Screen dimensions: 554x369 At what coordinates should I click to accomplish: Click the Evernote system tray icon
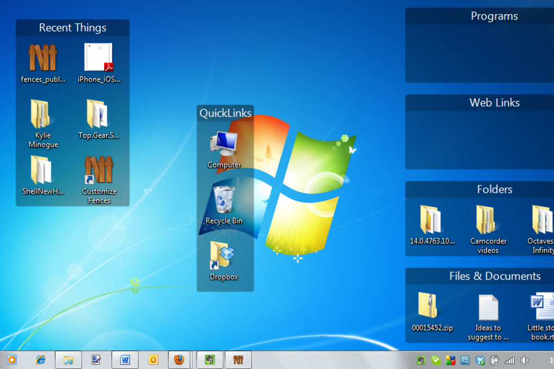421,360
